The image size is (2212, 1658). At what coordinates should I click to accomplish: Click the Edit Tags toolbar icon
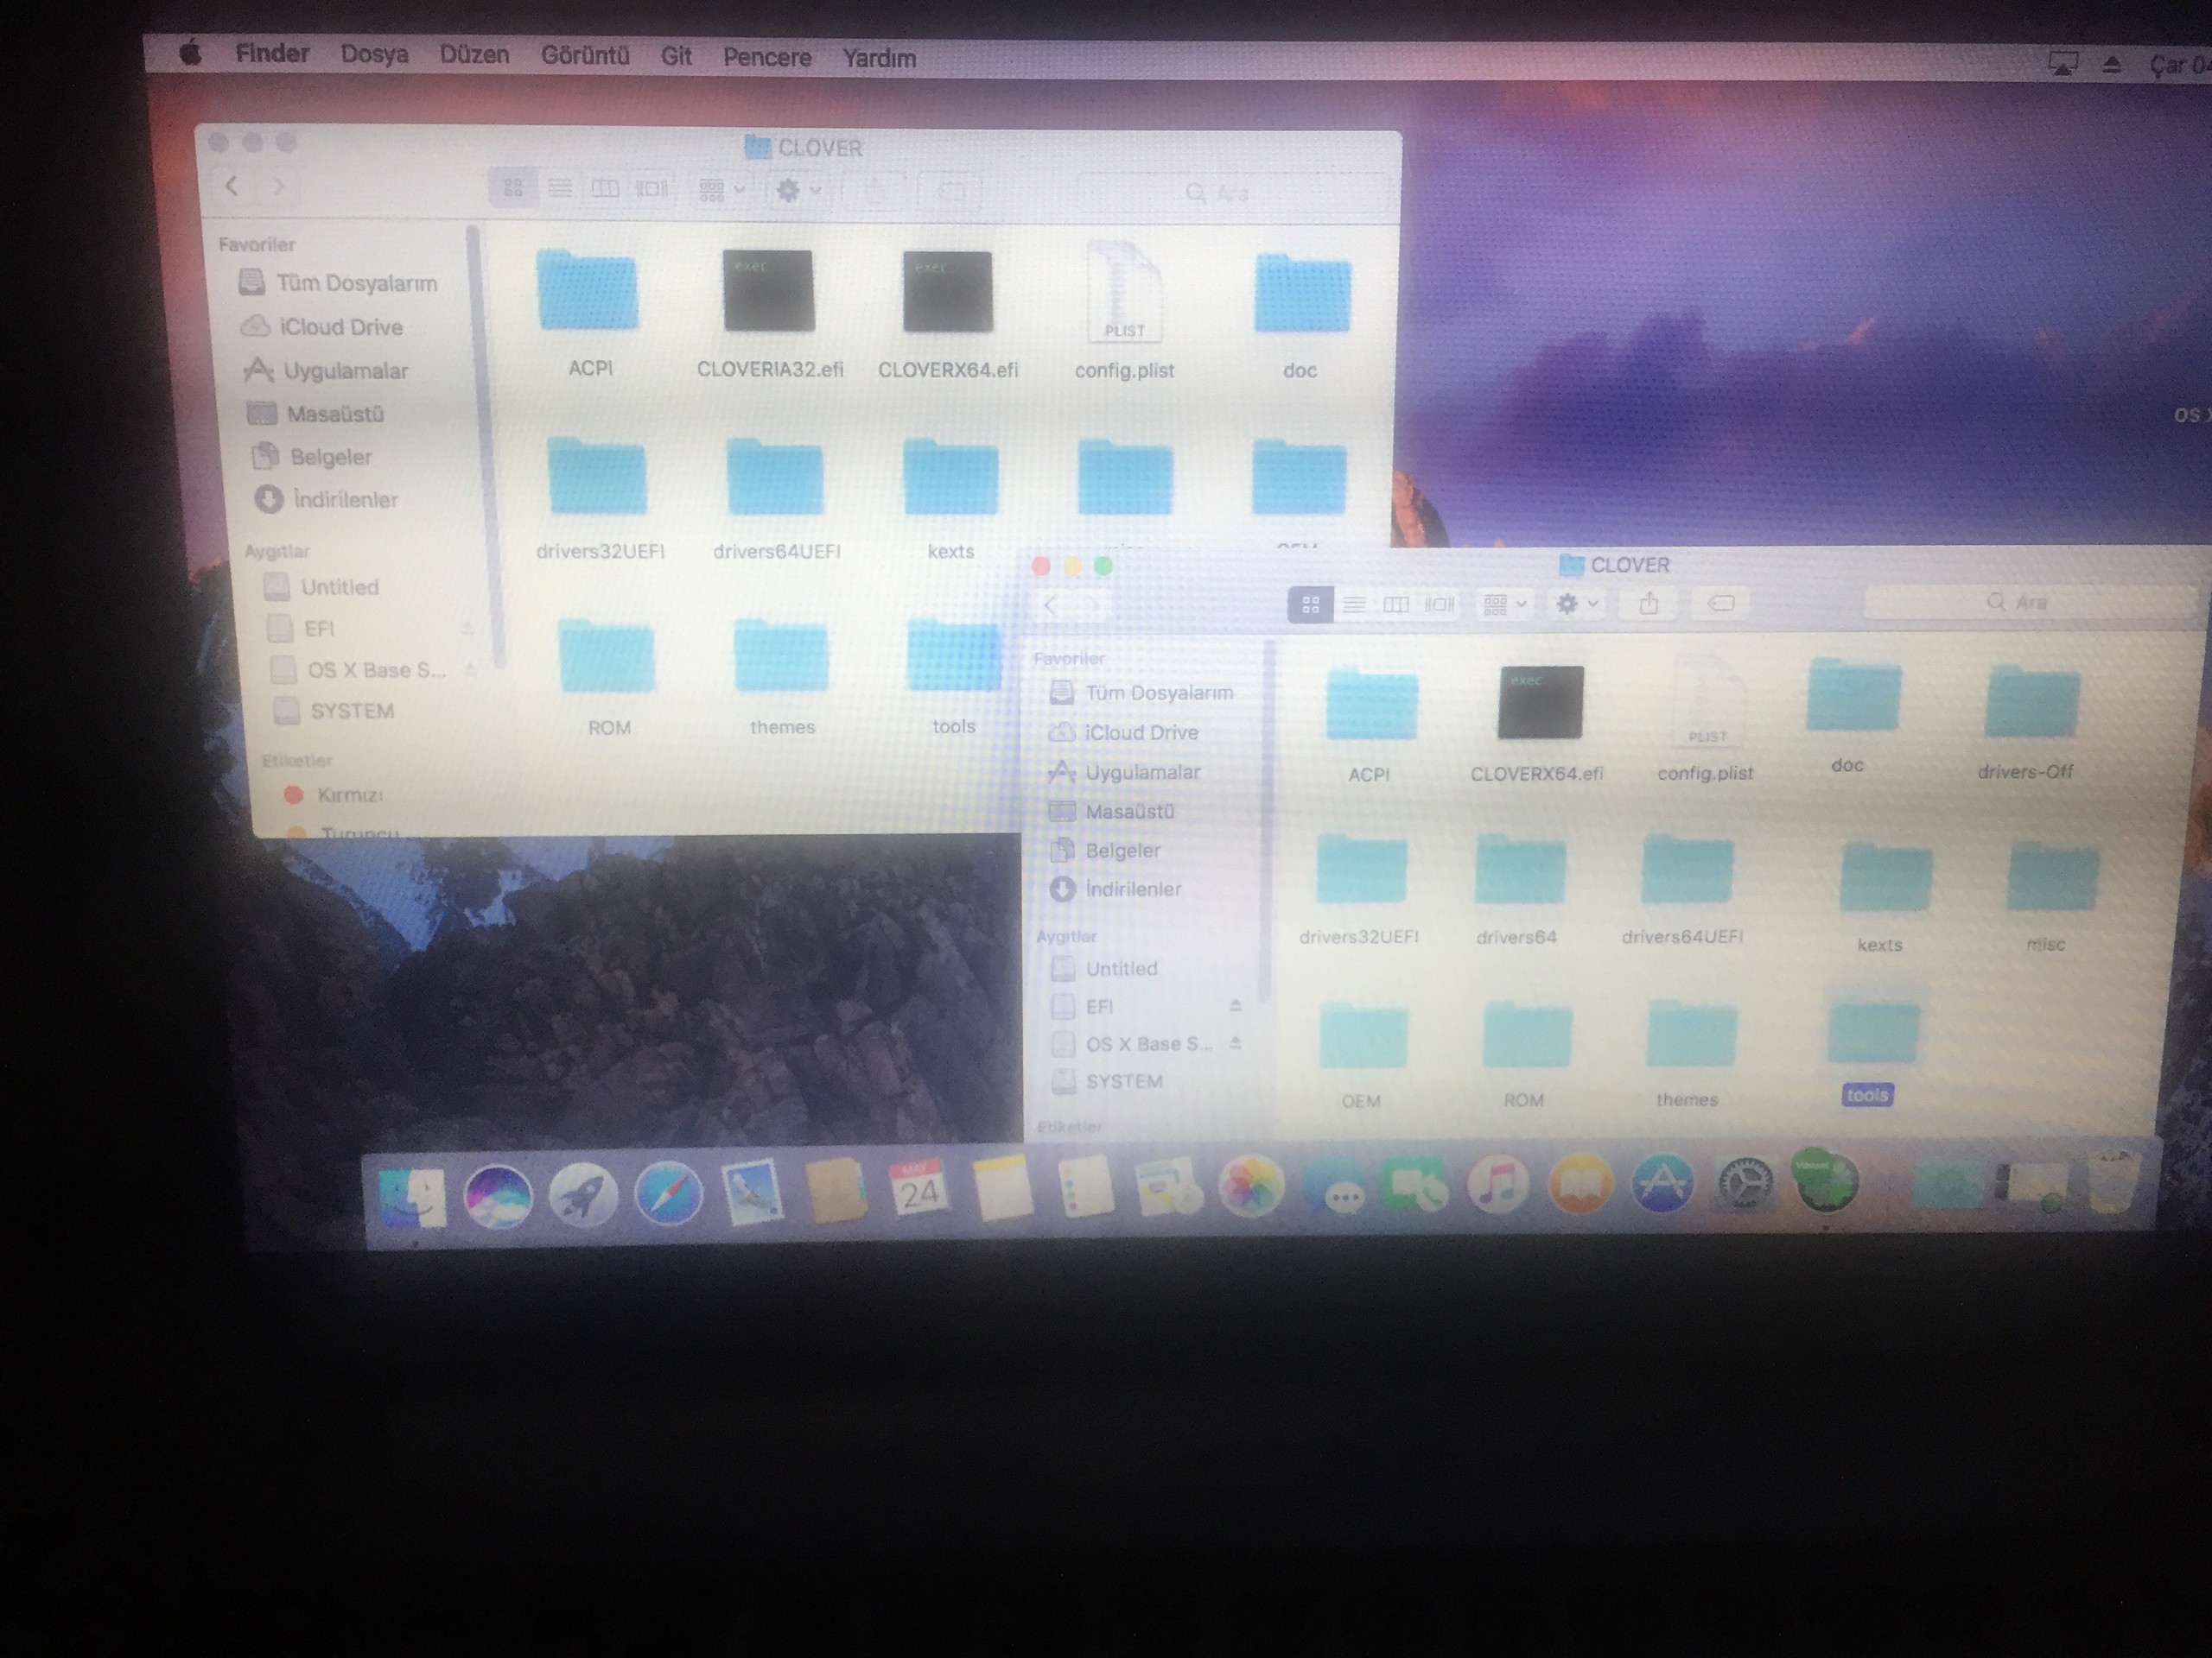(1720, 604)
